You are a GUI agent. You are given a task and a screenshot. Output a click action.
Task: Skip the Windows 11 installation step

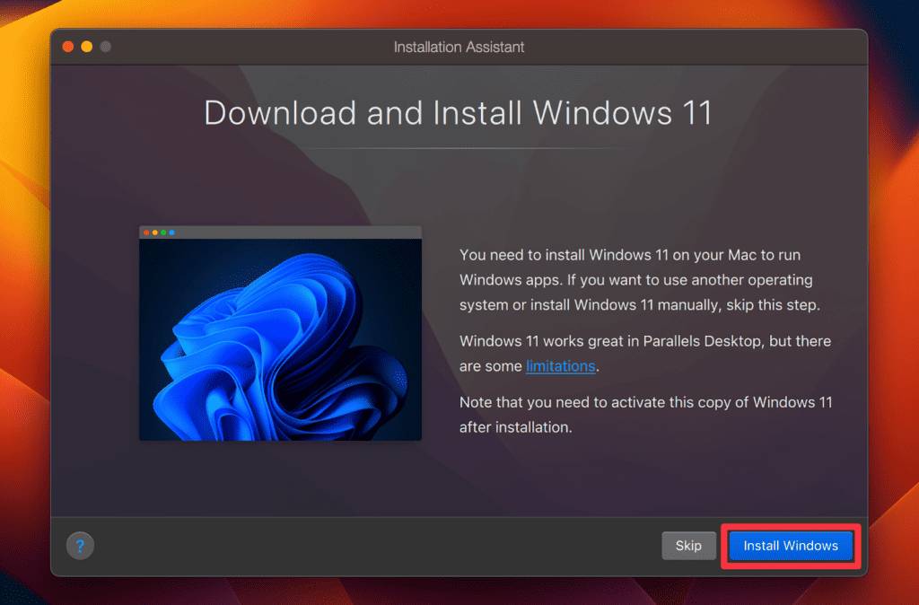click(688, 546)
